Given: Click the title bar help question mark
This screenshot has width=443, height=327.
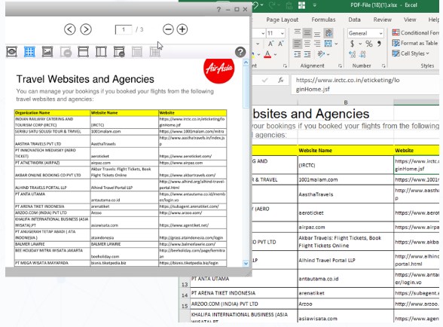Looking at the screenshot, I should pos(218,10).
